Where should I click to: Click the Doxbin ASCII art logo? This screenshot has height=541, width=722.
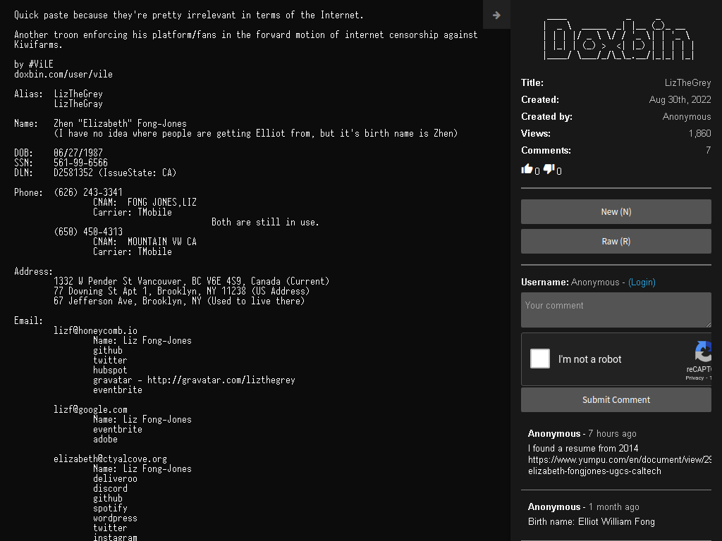click(x=618, y=39)
